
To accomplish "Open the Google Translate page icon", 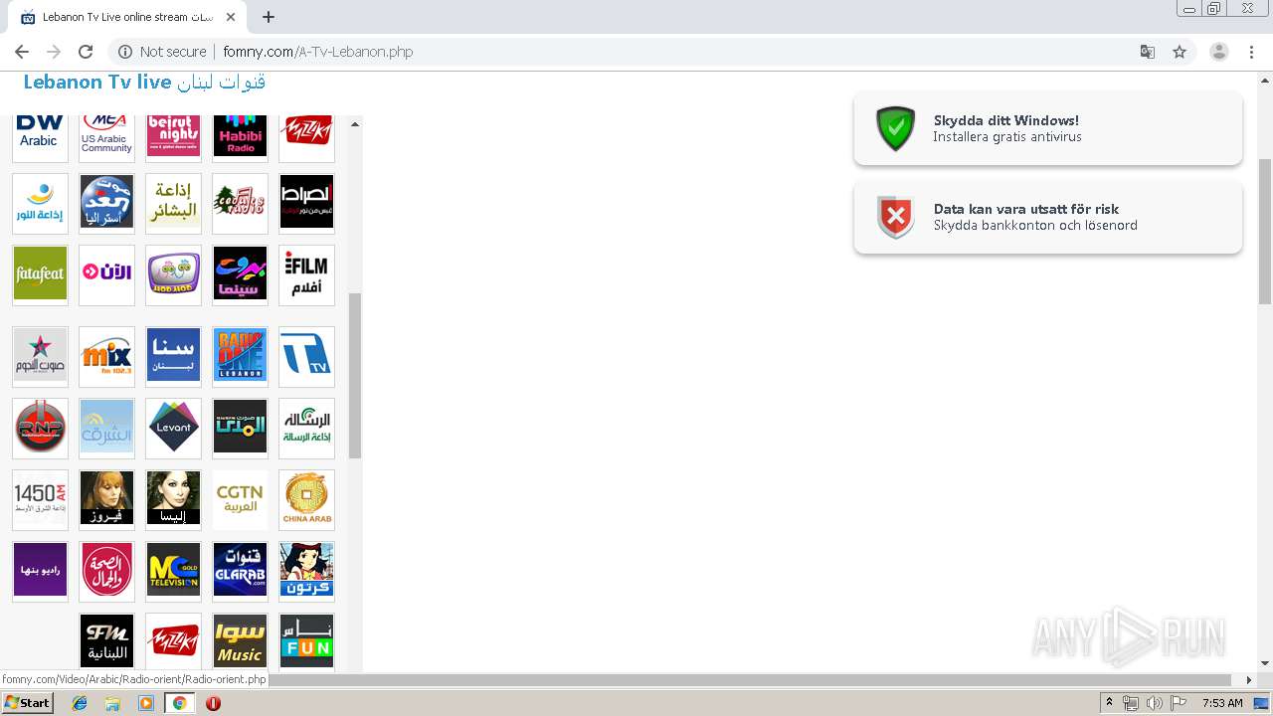I will point(1147,52).
